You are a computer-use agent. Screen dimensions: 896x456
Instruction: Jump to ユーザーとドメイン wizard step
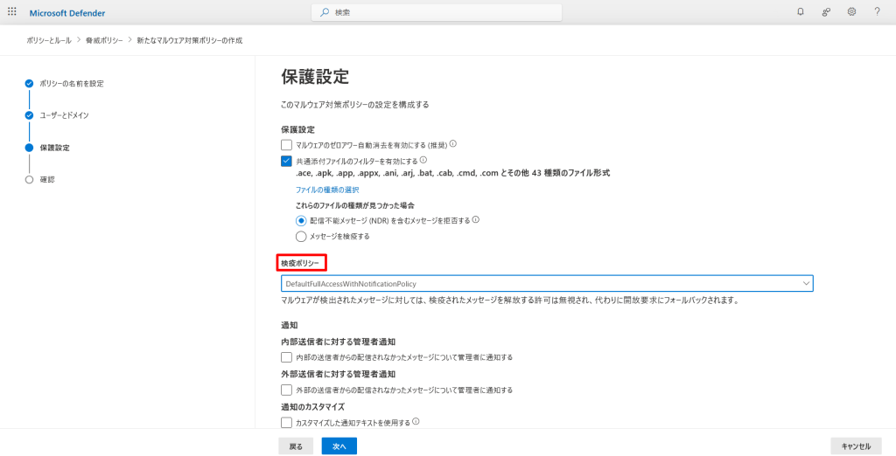pyautogui.click(x=64, y=115)
